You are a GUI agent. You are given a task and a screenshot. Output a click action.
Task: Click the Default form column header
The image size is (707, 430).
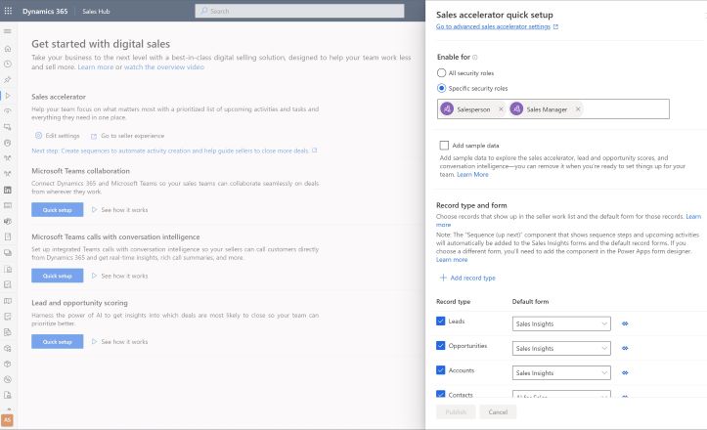pos(530,302)
